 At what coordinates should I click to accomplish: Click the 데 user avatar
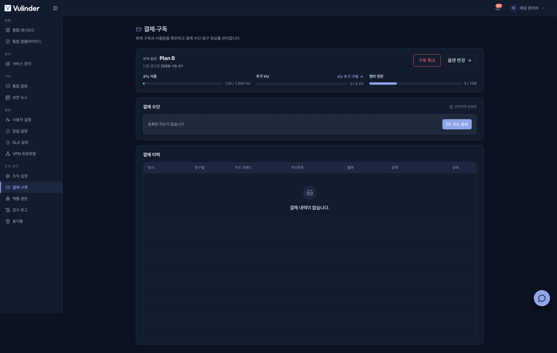(513, 8)
